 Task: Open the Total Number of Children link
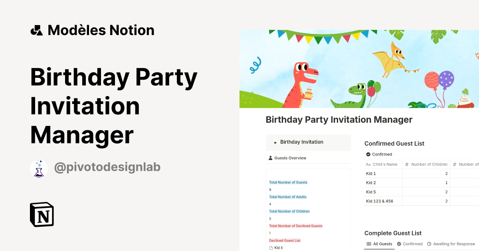click(289, 211)
